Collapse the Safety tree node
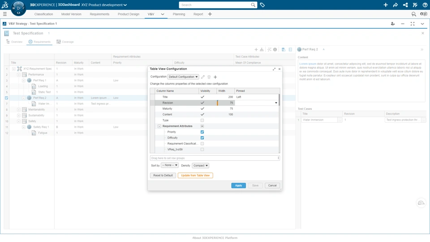This screenshot has height=242, width=430. (x=18, y=121)
